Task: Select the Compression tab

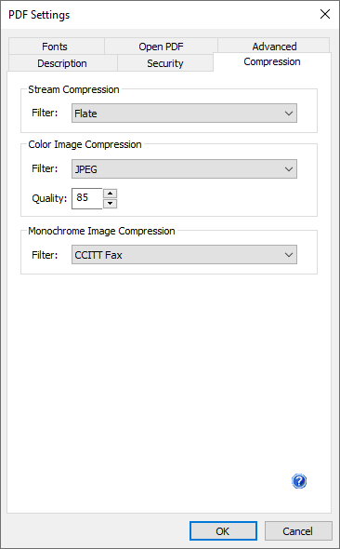Action: click(x=272, y=62)
